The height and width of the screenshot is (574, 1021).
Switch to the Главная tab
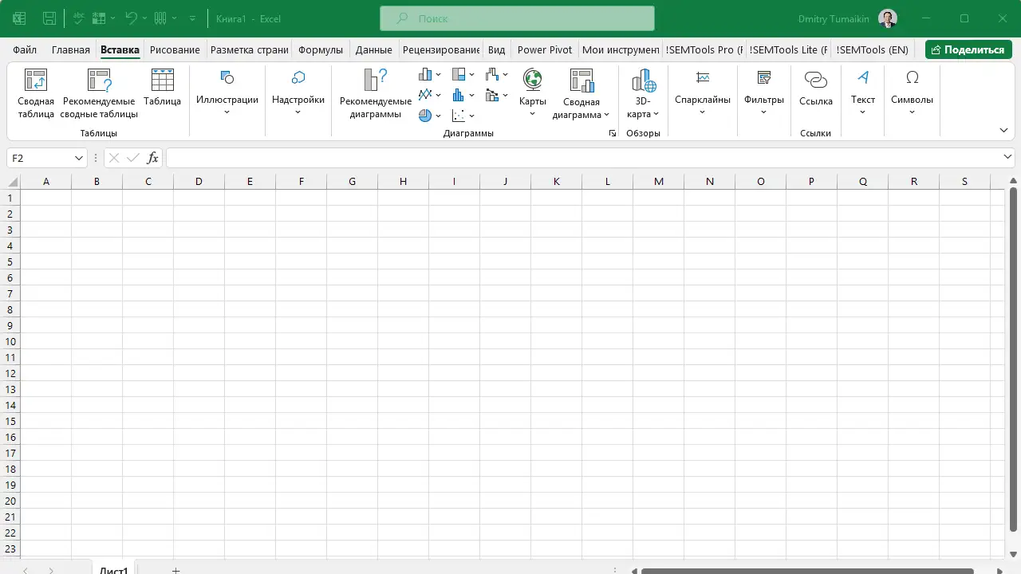71,49
